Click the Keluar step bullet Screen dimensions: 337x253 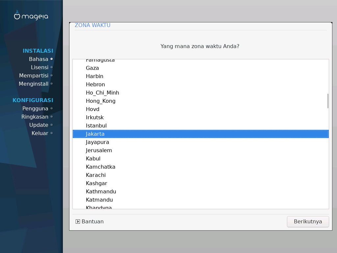52,133
